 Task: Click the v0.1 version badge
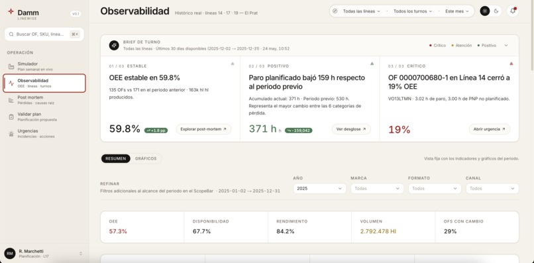[76, 14]
